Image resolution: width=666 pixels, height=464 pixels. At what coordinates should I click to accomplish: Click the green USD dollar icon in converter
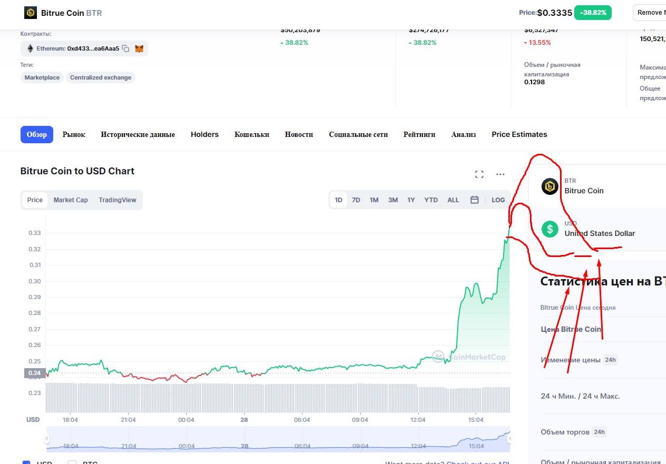click(x=550, y=229)
